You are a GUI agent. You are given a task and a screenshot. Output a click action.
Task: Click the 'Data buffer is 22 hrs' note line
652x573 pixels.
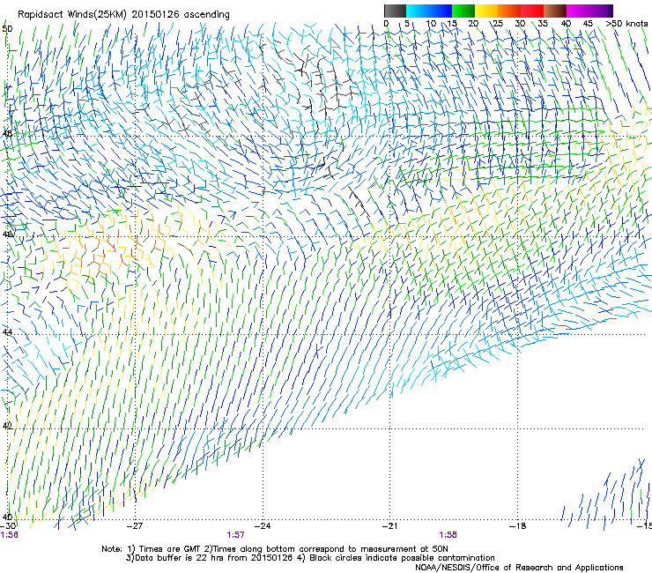click(310, 558)
